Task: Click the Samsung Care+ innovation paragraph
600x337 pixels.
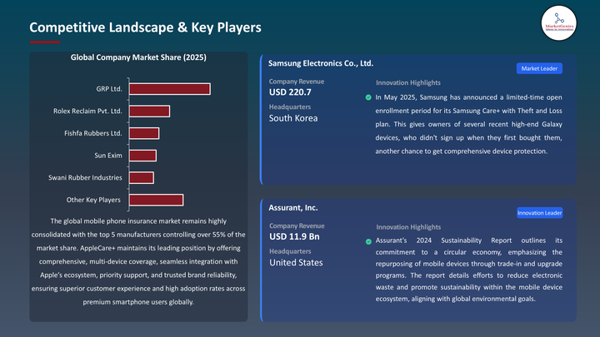Action: pos(468,124)
